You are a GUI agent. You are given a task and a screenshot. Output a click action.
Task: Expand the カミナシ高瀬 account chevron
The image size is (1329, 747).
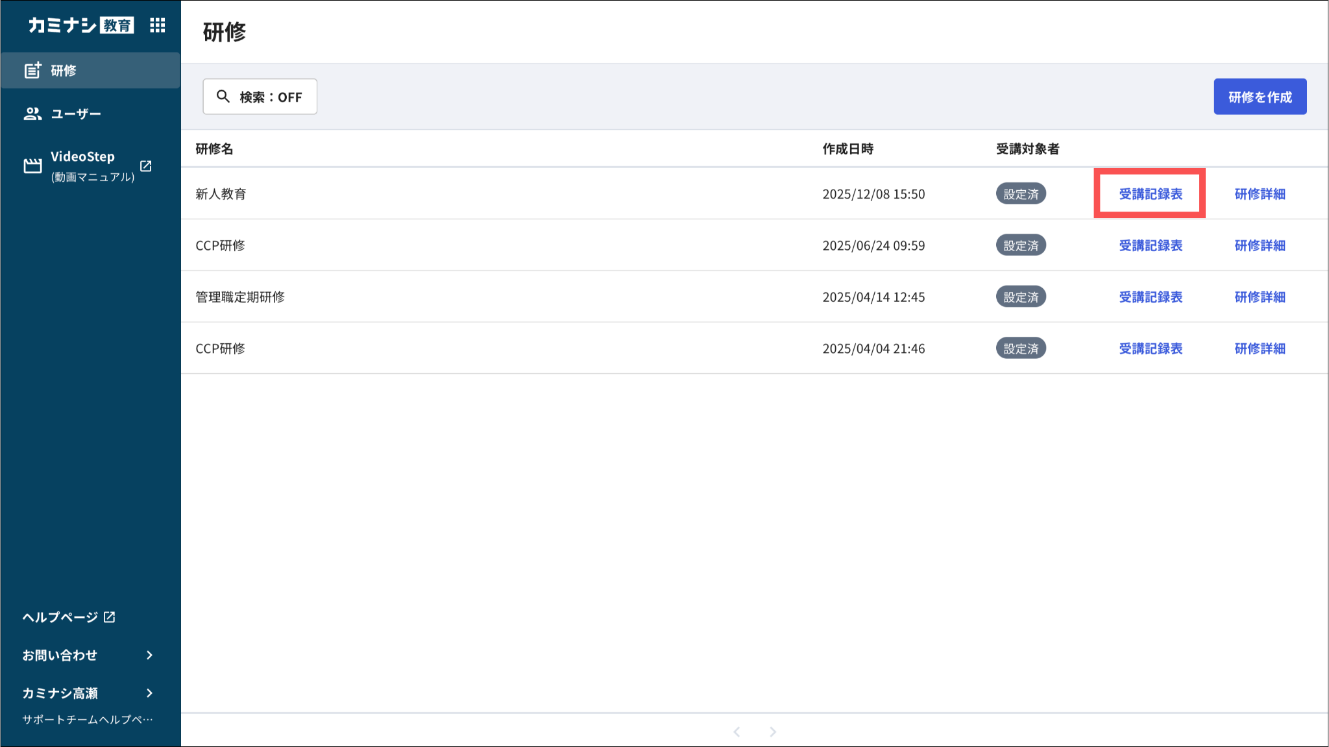click(150, 693)
